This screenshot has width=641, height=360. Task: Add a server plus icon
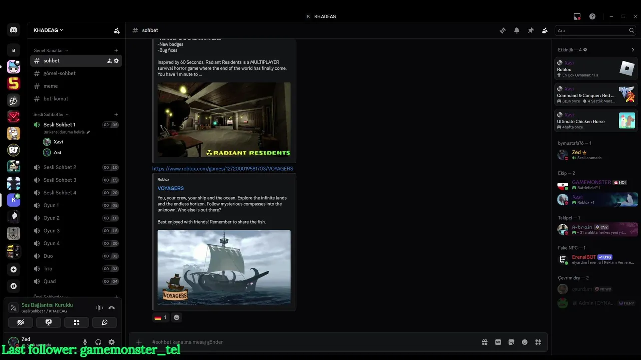tap(14, 269)
